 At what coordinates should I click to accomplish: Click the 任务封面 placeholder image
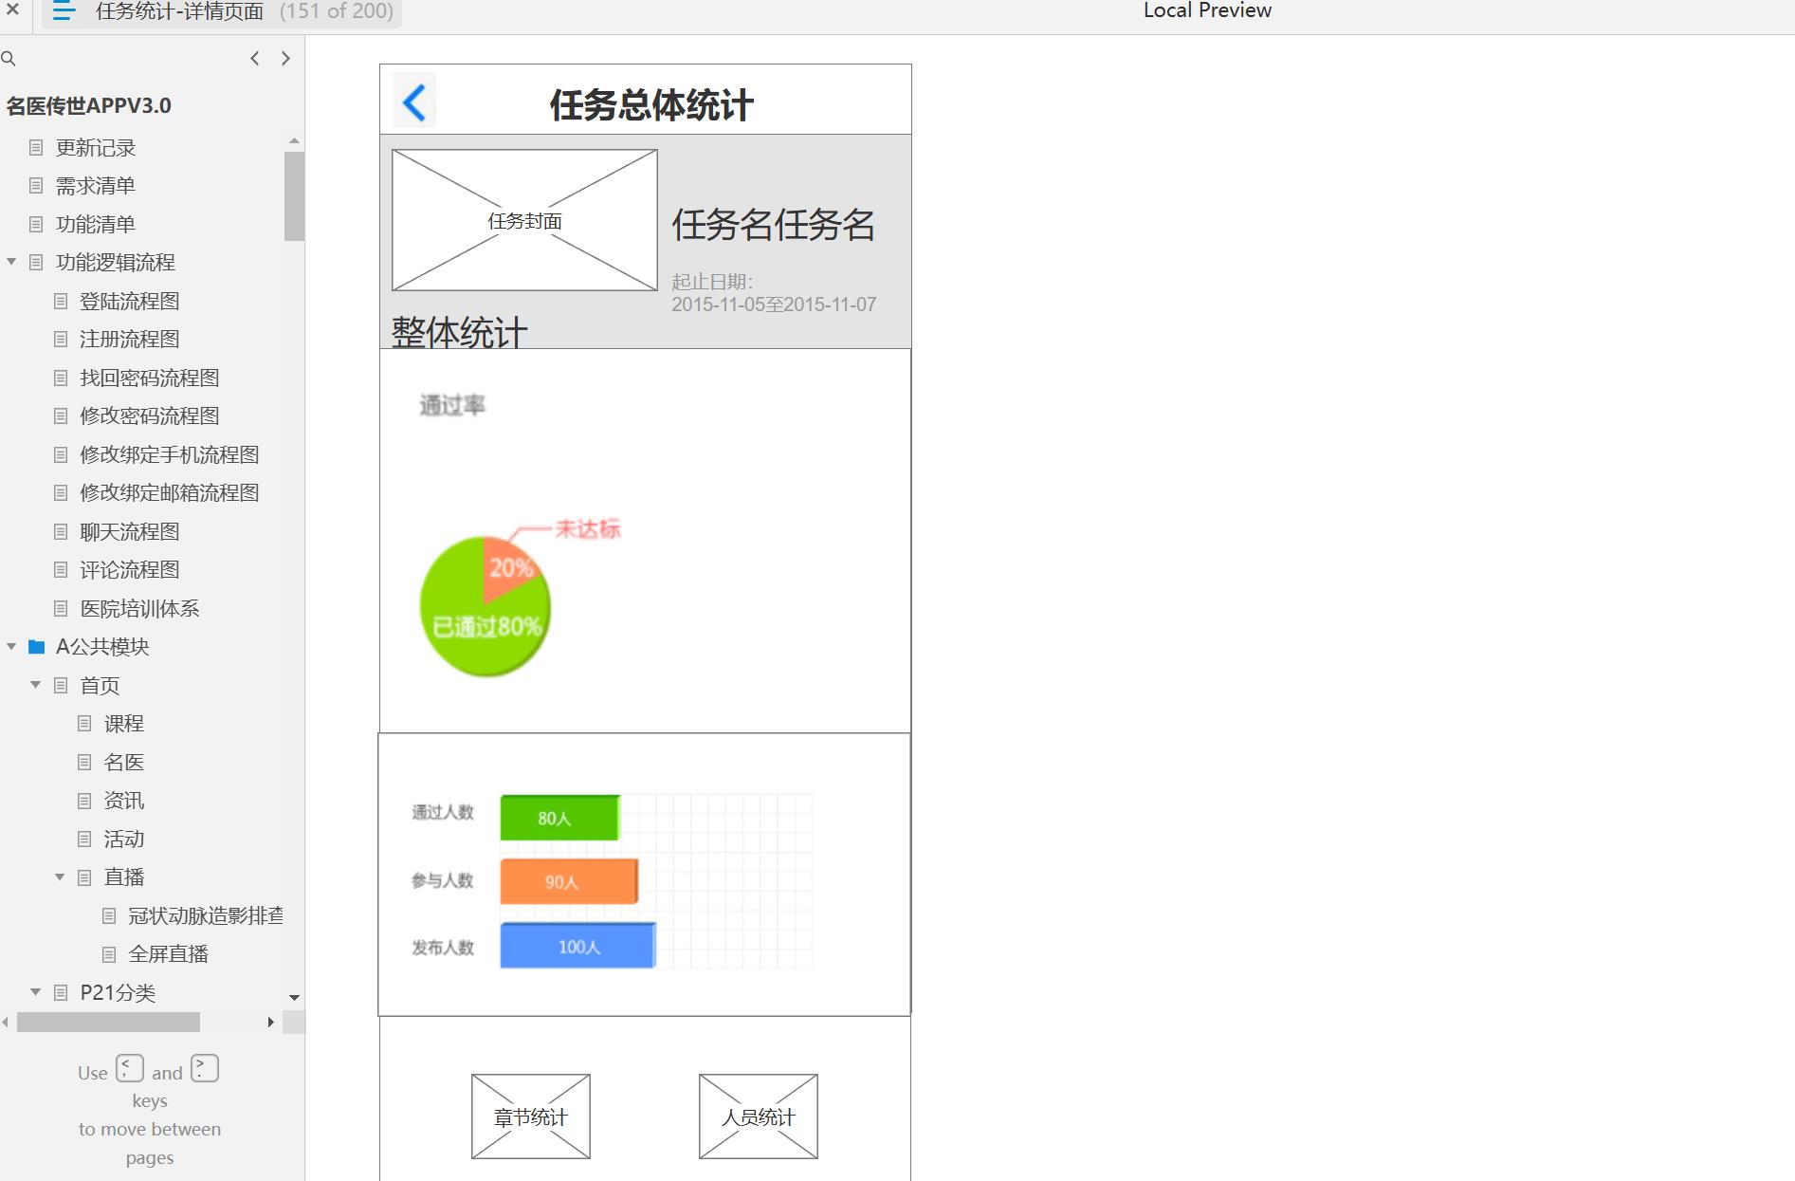point(524,220)
